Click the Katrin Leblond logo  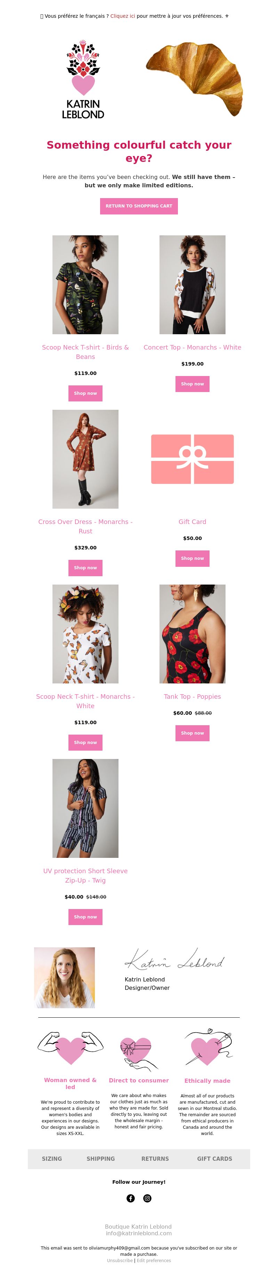[83, 80]
